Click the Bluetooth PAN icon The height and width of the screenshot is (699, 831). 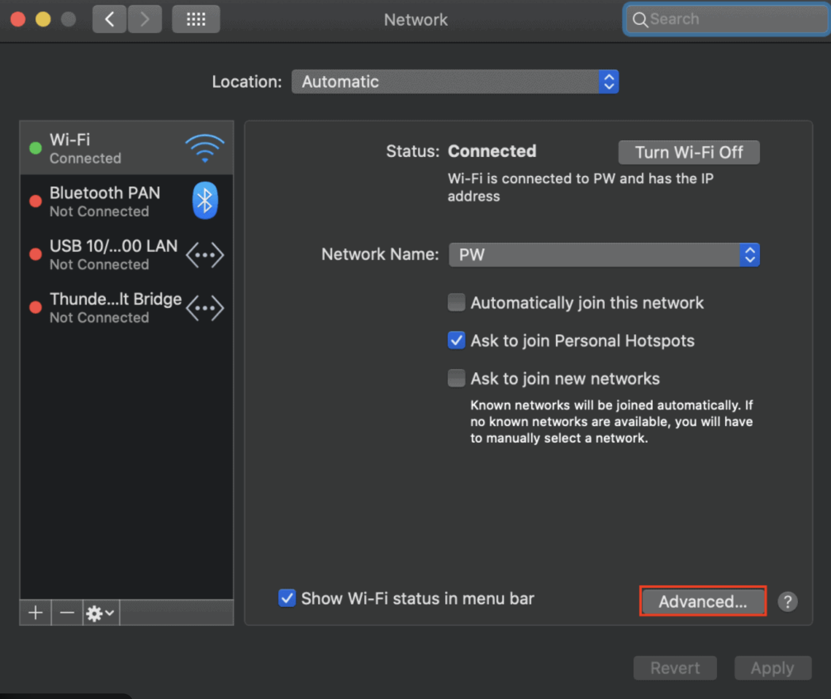[x=204, y=201]
